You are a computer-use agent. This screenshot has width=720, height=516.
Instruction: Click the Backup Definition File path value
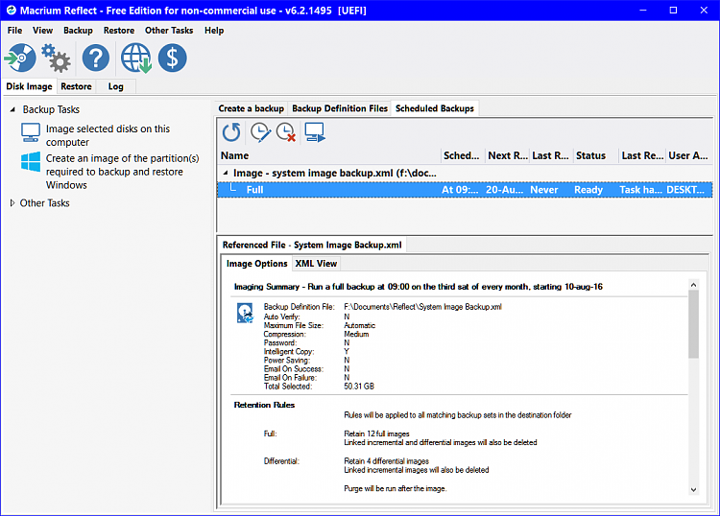click(x=423, y=306)
